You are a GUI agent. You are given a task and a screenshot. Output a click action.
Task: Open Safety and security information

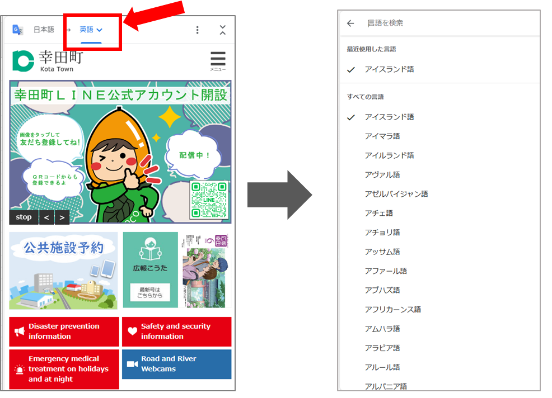177,331
